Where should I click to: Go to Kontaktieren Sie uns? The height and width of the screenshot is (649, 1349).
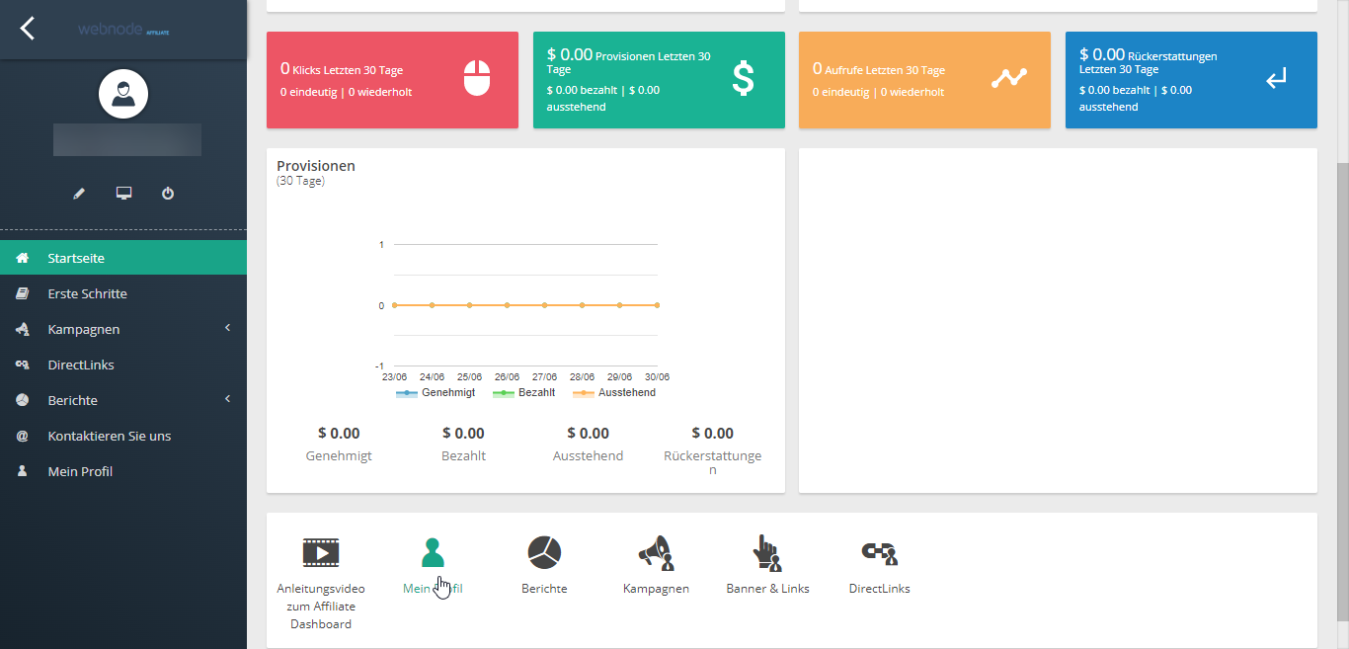pyautogui.click(x=109, y=436)
